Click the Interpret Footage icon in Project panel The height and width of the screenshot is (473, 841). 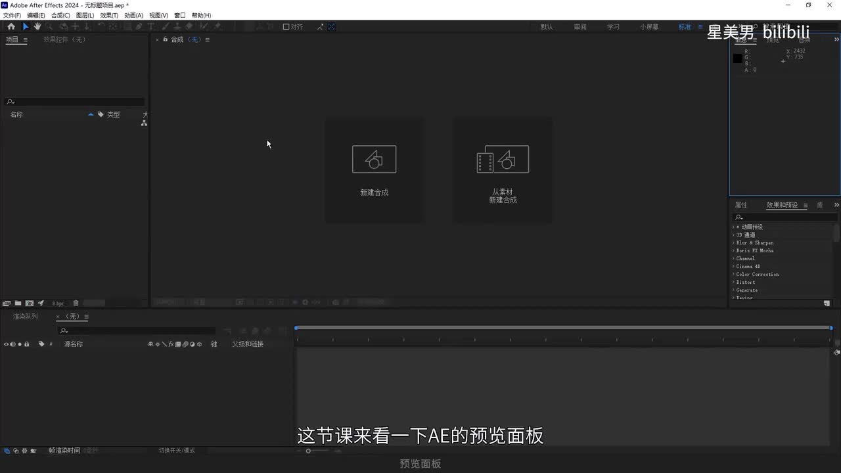pos(7,303)
